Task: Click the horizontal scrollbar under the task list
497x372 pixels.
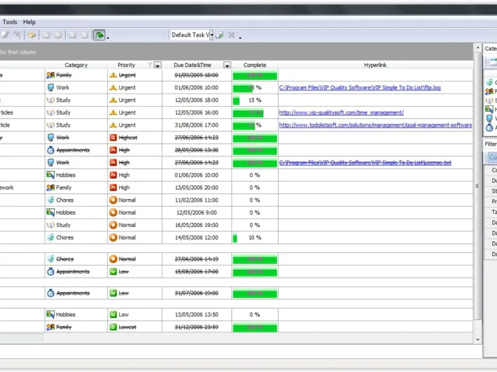Action: [22, 338]
